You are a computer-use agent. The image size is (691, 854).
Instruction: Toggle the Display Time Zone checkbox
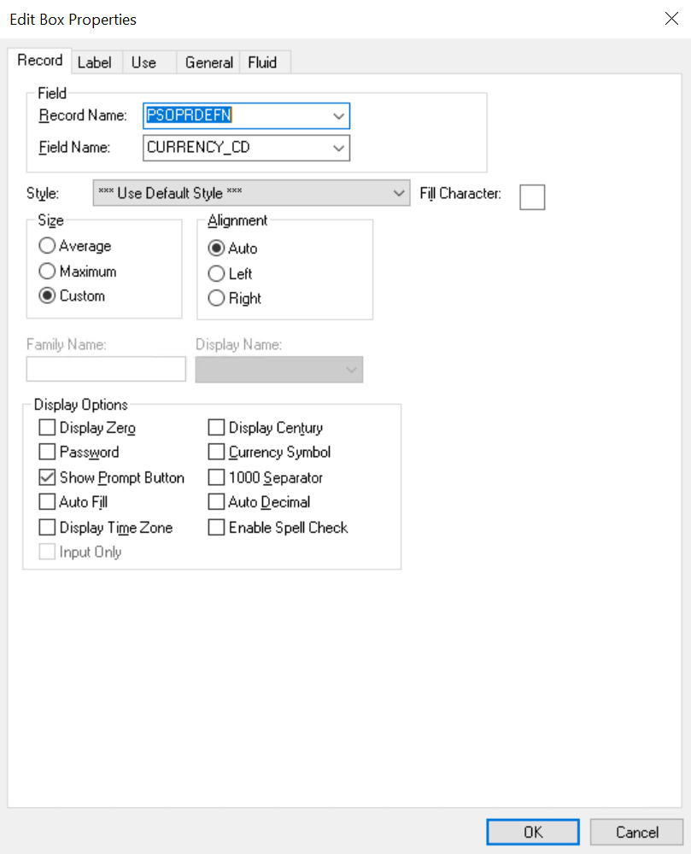47,527
